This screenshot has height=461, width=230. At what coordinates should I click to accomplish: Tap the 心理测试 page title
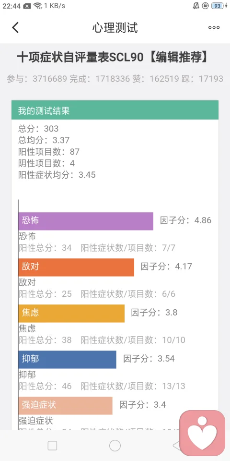tap(115, 28)
